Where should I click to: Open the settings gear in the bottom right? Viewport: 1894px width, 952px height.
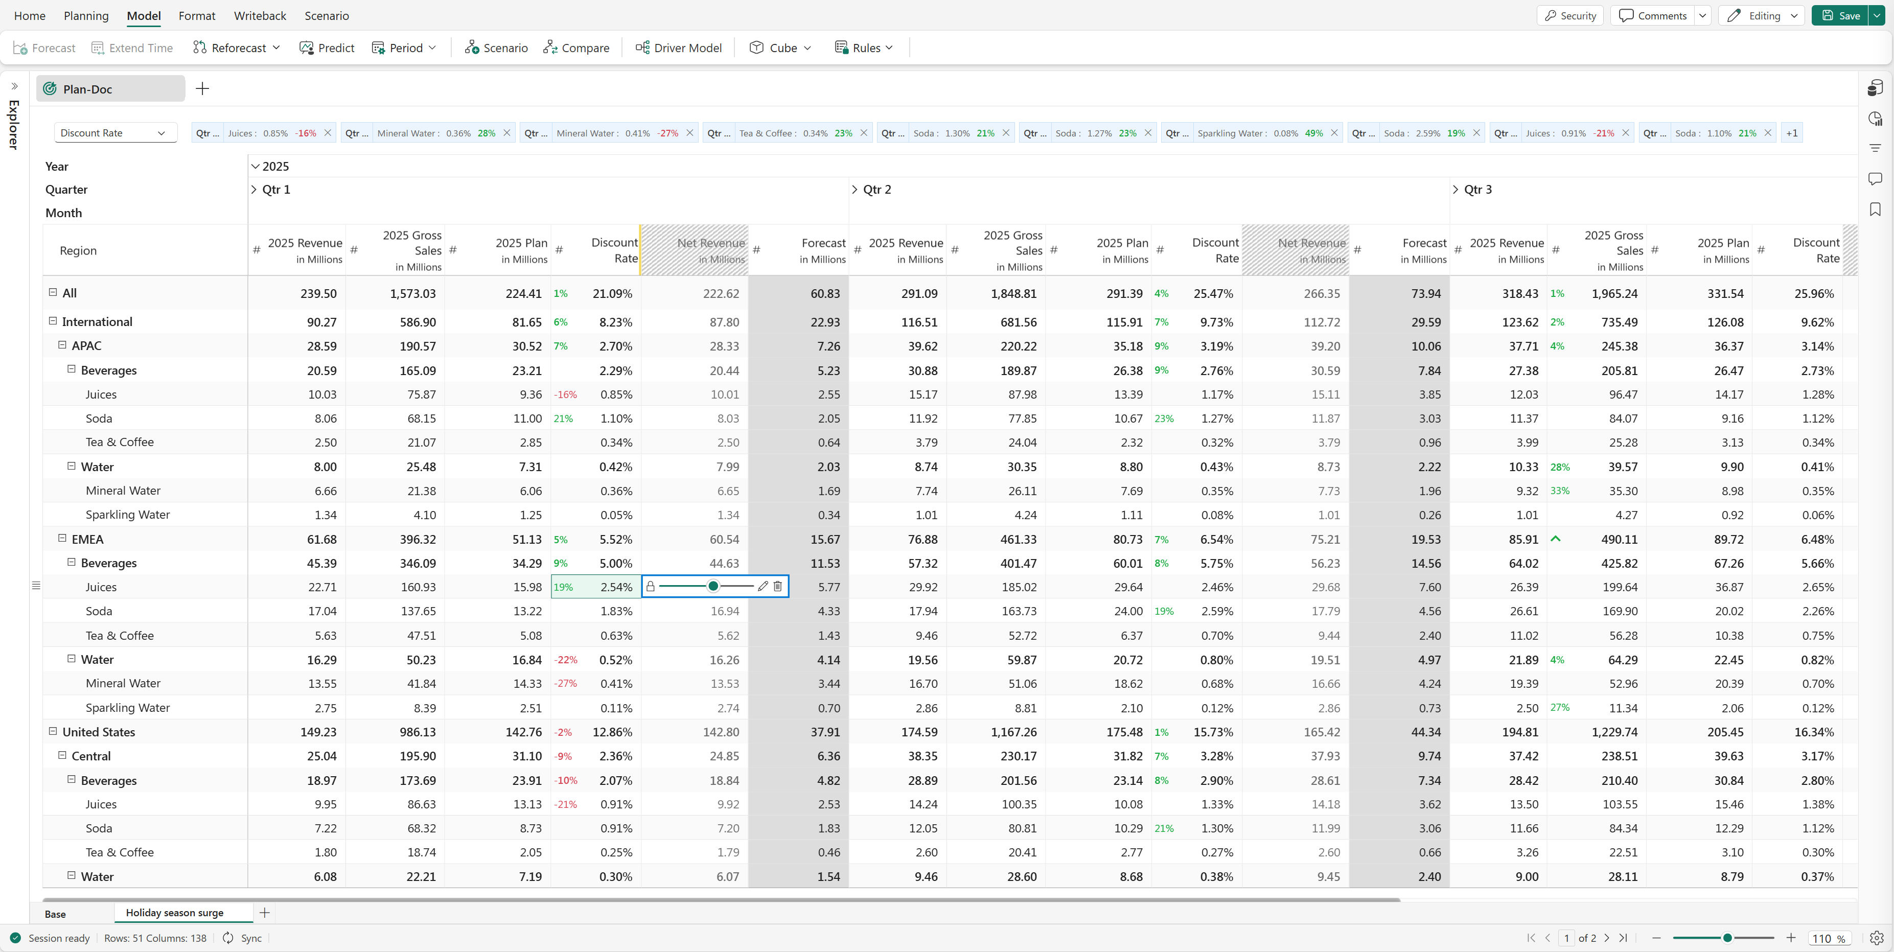(x=1876, y=938)
